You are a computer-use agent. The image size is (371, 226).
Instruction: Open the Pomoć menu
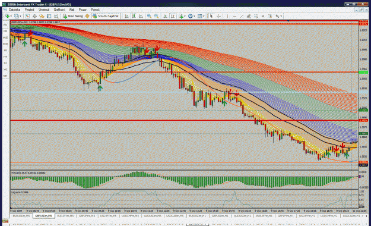tap(96, 10)
